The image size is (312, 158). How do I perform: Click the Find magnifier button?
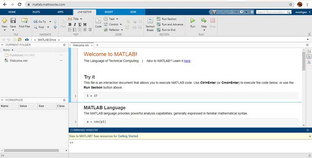pos(39,27)
